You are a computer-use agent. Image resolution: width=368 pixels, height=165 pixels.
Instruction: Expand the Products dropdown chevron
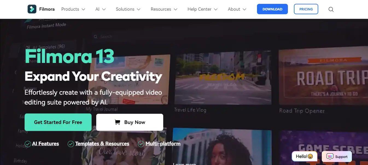[83, 9]
